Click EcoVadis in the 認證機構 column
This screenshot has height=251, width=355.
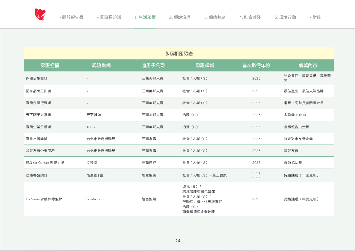93,199
